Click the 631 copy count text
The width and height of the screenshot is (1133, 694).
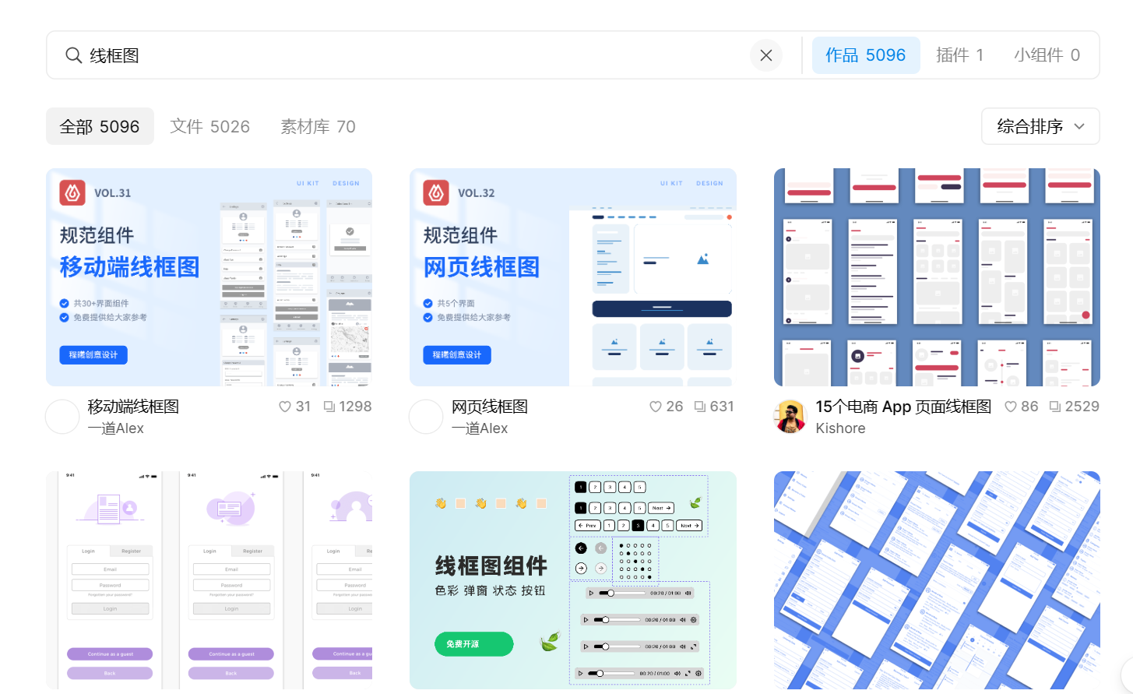pyautogui.click(x=722, y=407)
